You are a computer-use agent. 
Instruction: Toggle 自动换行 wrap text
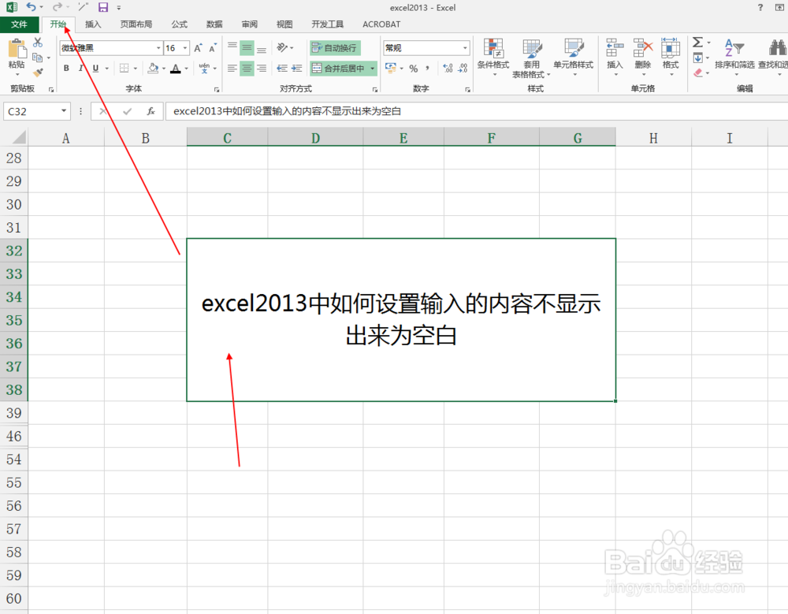click(335, 47)
